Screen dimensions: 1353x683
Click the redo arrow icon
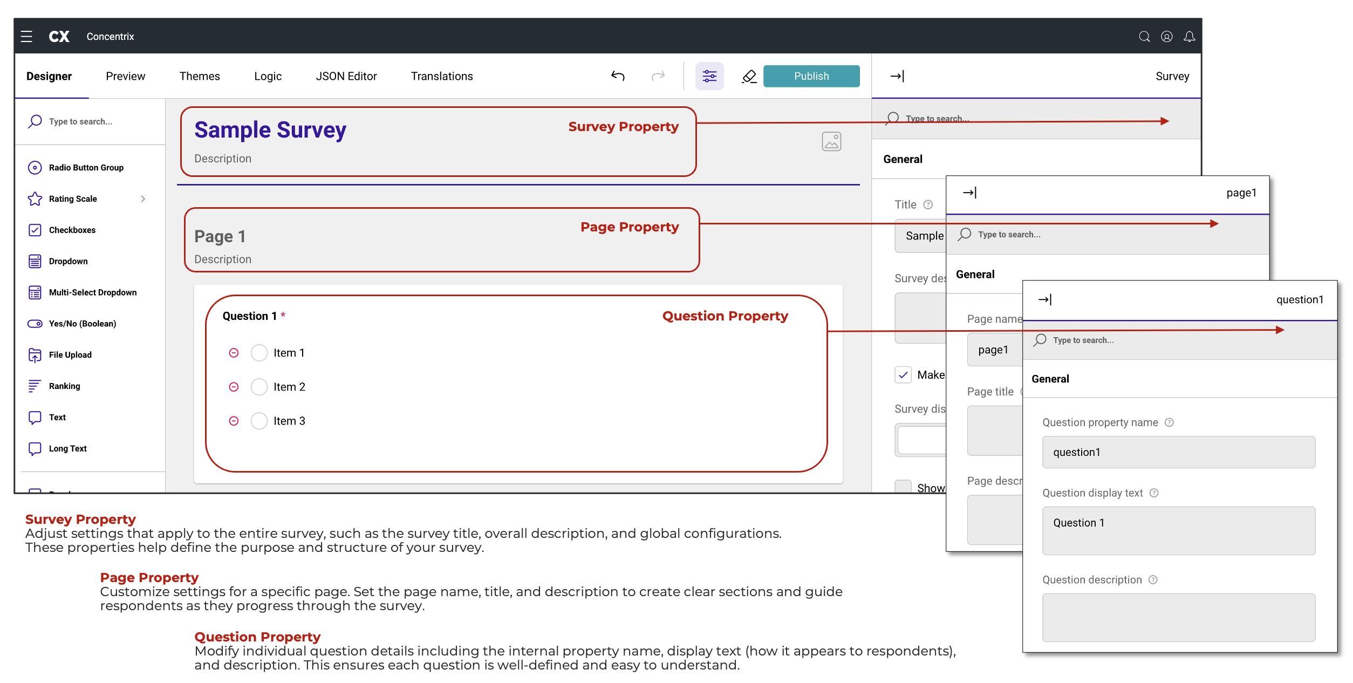pyautogui.click(x=658, y=76)
